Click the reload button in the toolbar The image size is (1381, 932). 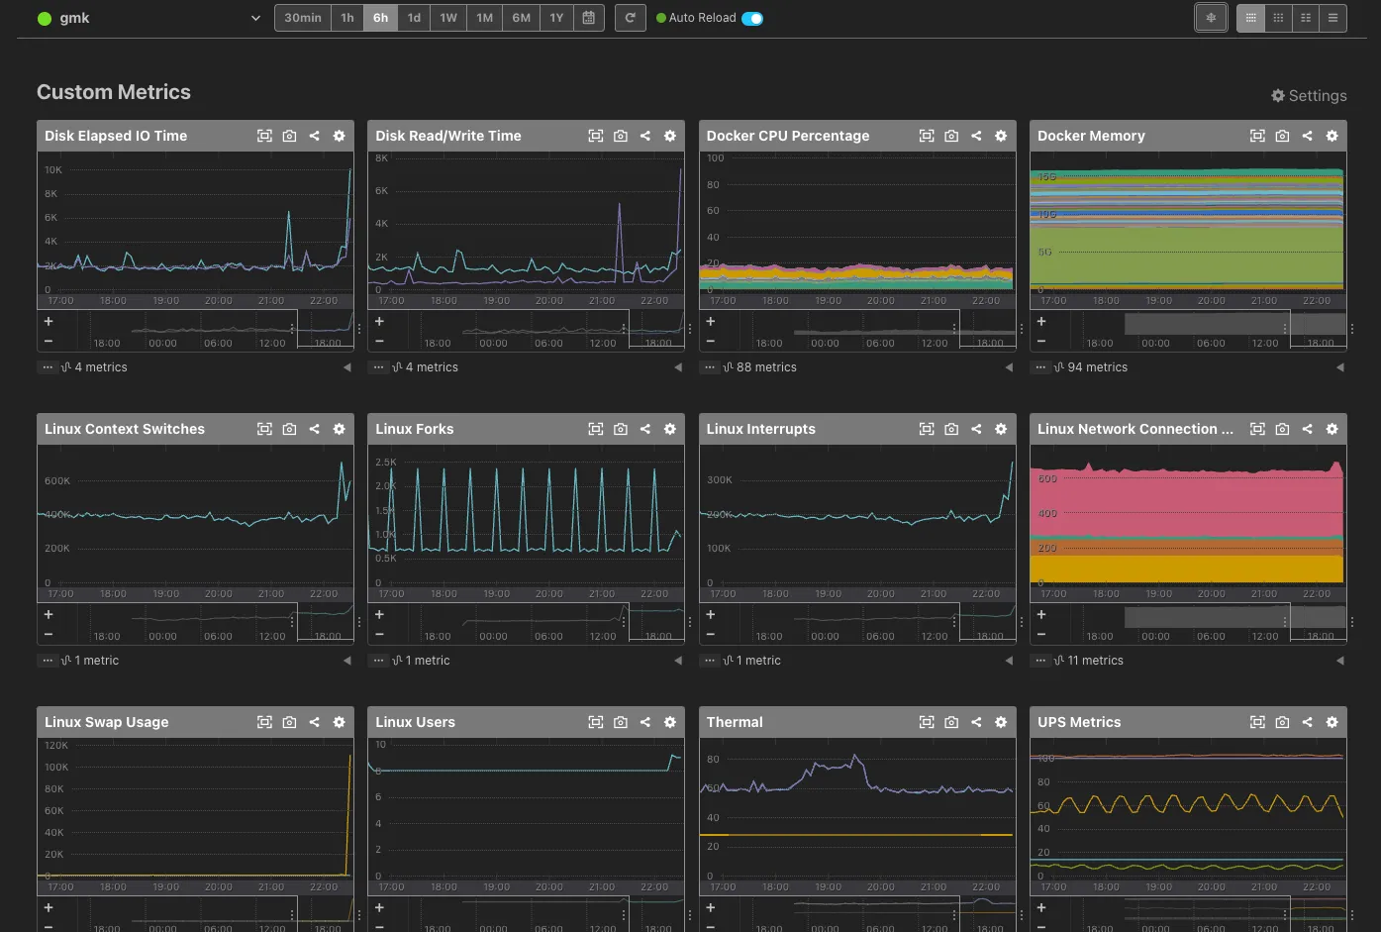coord(630,18)
